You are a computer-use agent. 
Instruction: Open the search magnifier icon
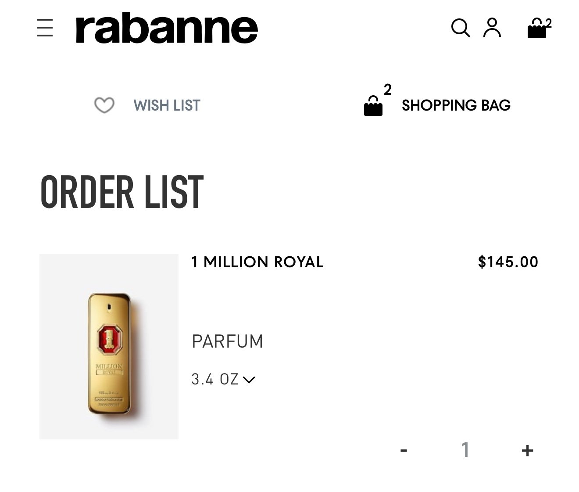coord(461,28)
